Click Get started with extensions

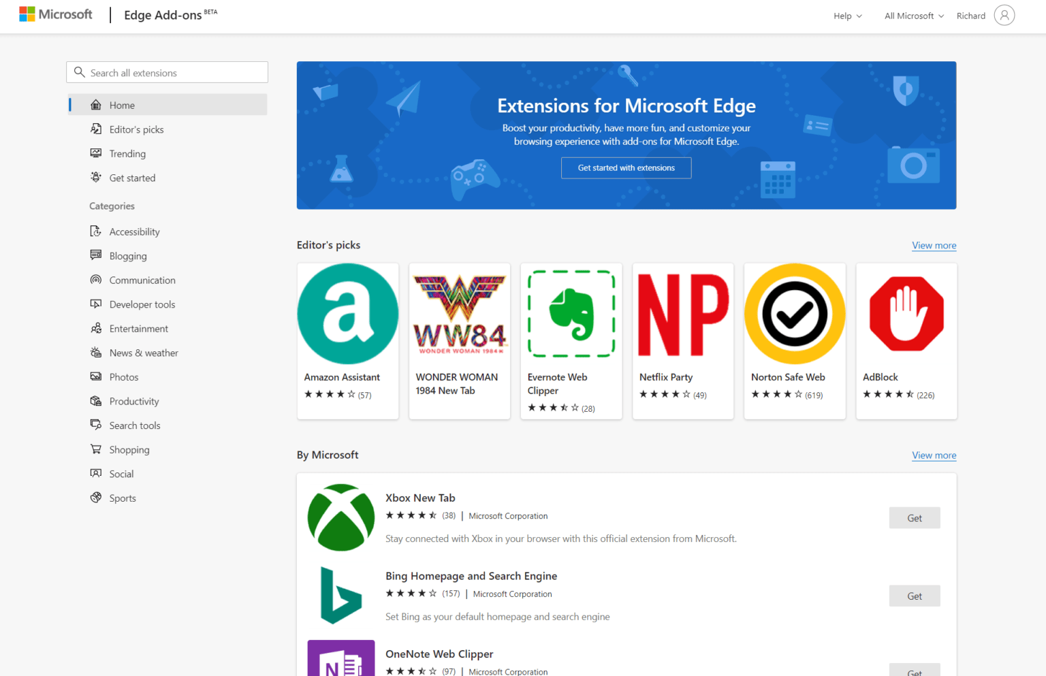pos(626,167)
